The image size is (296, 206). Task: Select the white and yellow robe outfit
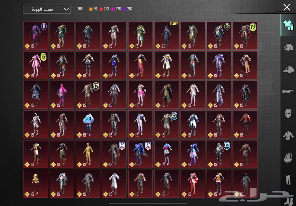166,65
